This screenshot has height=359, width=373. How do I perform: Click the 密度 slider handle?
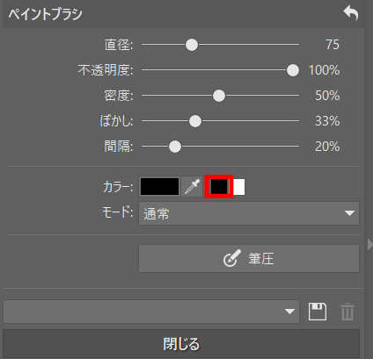coord(219,96)
